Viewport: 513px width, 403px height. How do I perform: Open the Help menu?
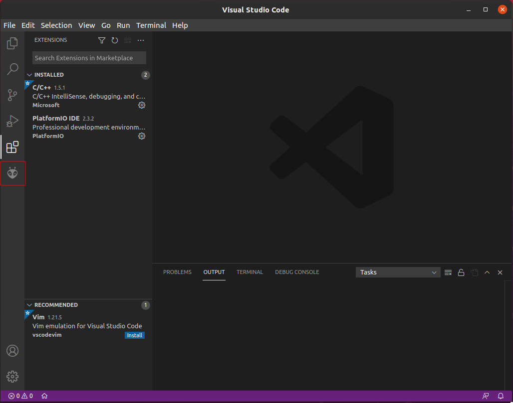180,25
